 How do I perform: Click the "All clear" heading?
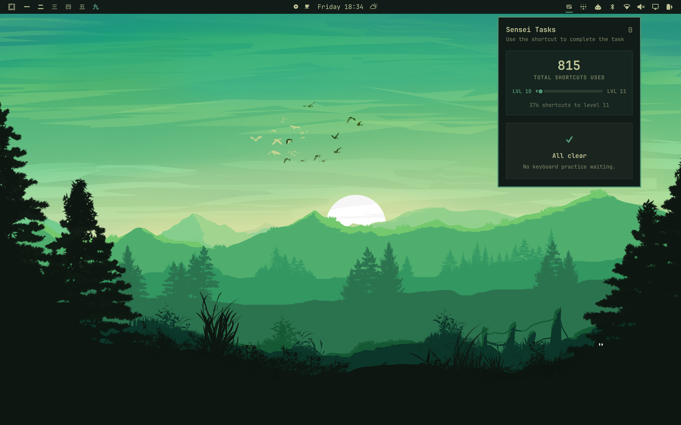569,156
